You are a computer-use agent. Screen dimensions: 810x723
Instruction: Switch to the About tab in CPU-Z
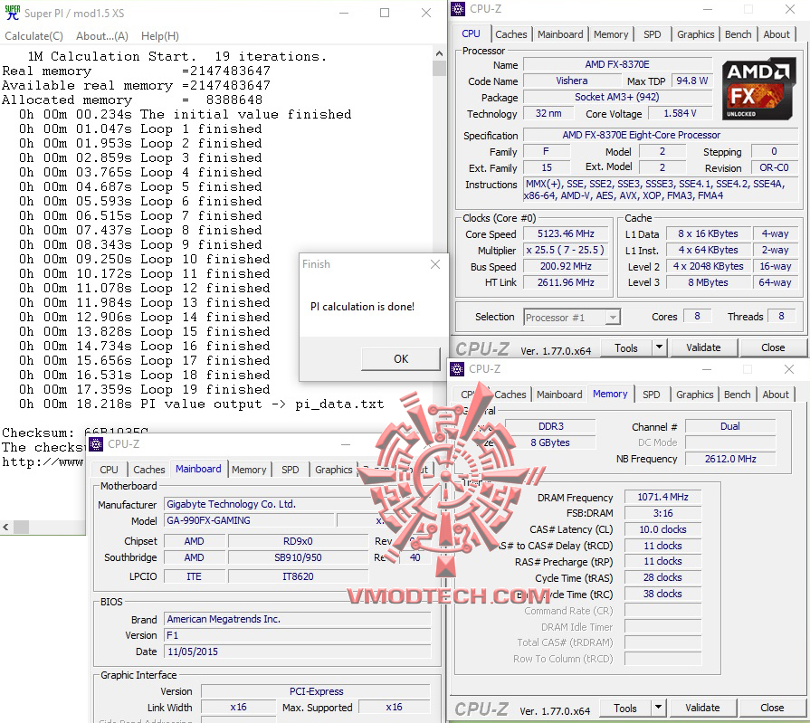[x=777, y=33]
